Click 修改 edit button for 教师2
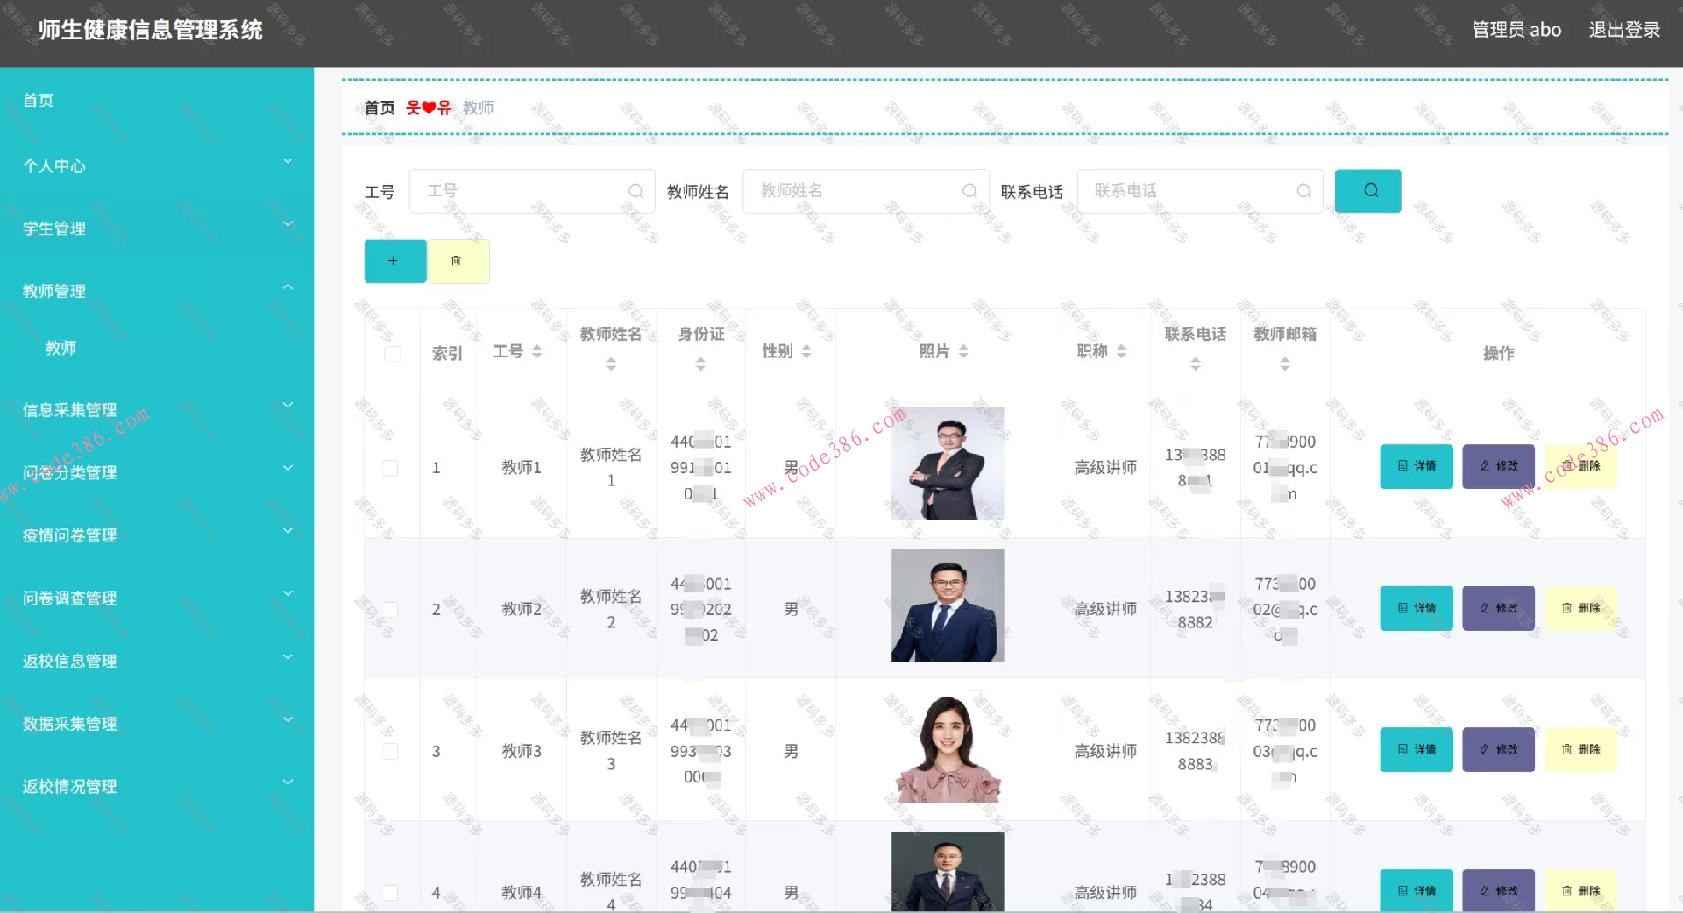The width and height of the screenshot is (1683, 913). pos(1499,608)
